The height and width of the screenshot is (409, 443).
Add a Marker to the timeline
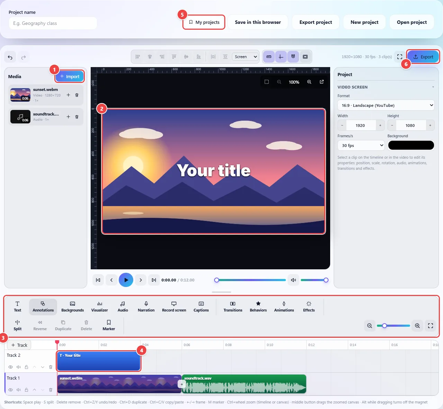click(x=109, y=325)
